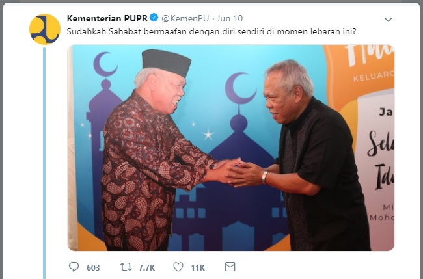Open photo at the center crescent moon
The image size is (423, 279).
pos(240,88)
